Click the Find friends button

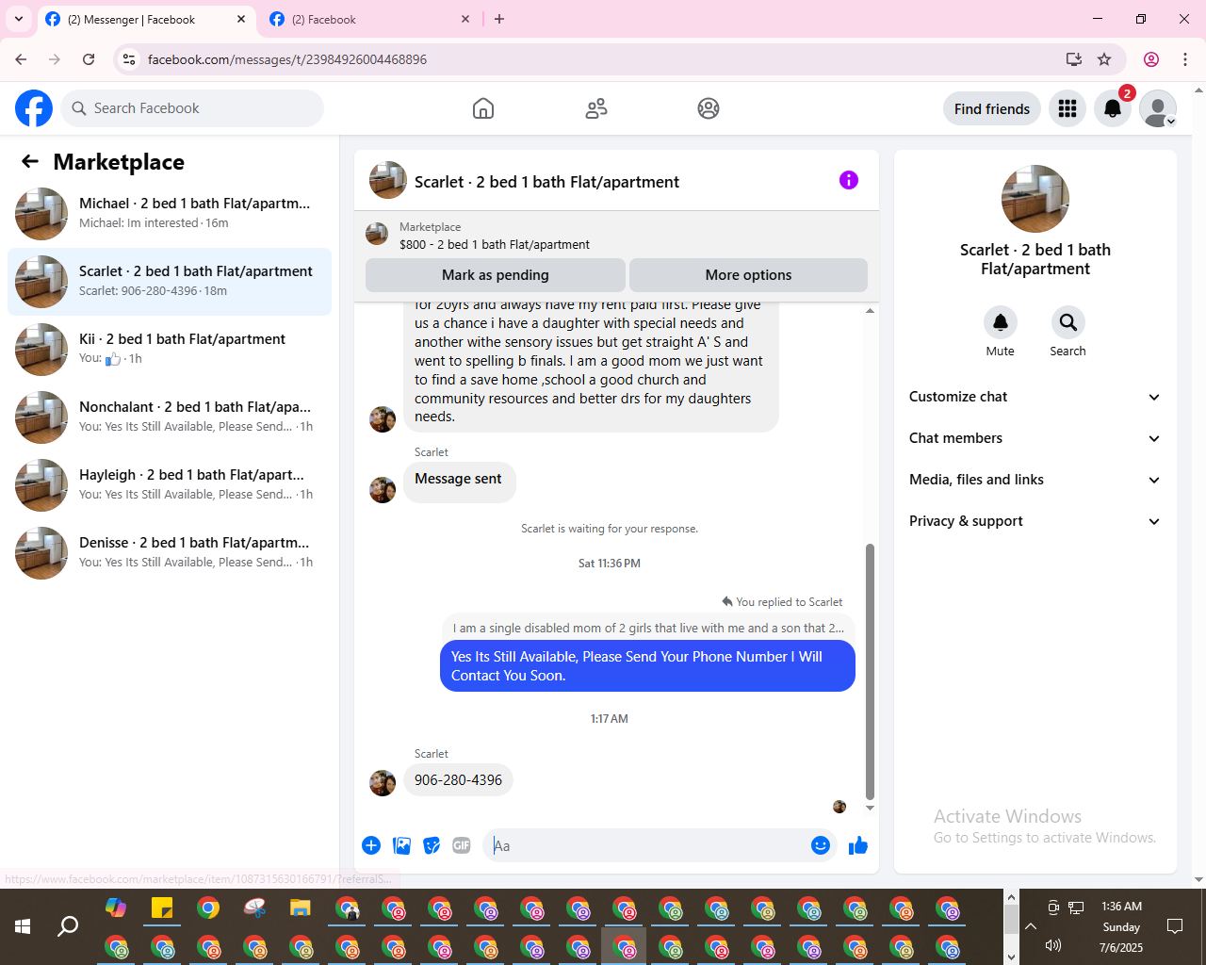(x=992, y=108)
